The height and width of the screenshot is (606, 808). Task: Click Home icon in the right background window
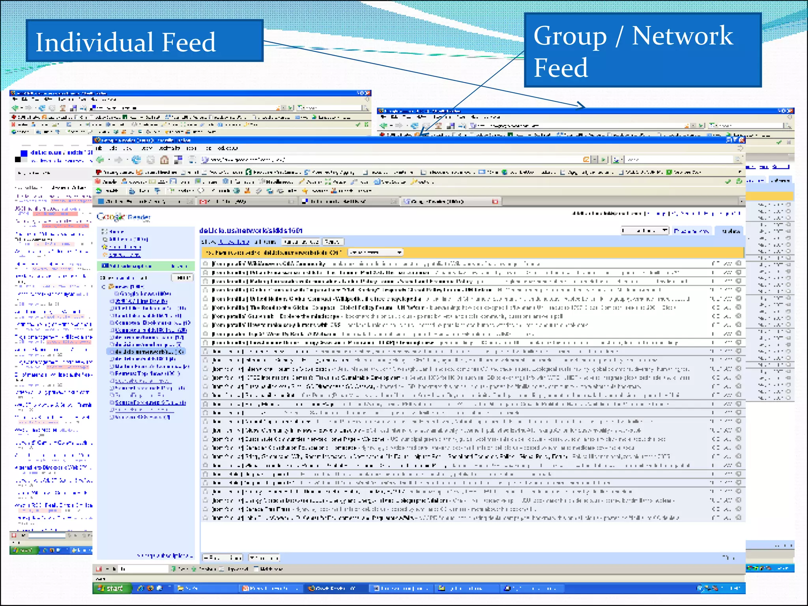coord(438,126)
